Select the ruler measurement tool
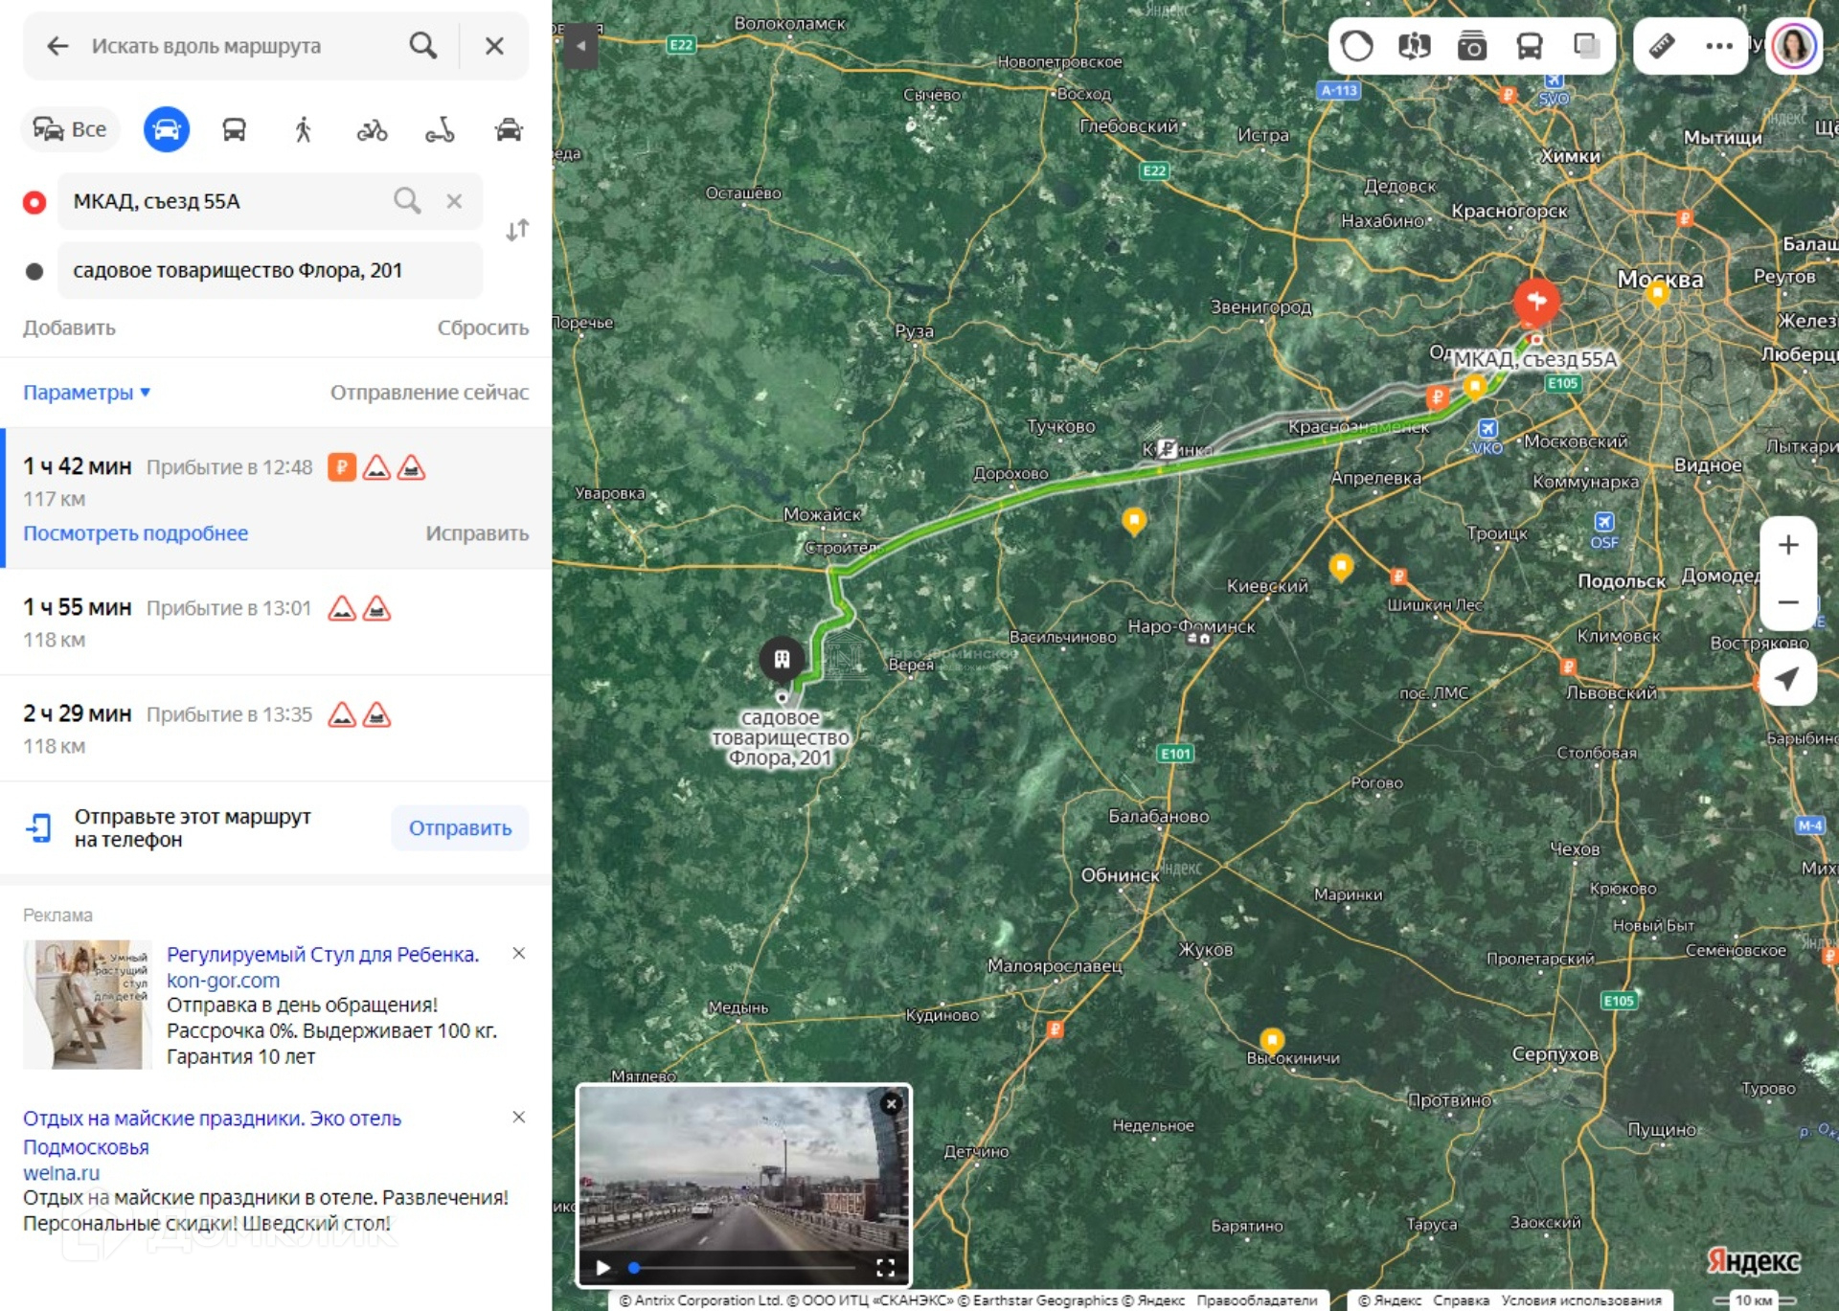 (1662, 46)
